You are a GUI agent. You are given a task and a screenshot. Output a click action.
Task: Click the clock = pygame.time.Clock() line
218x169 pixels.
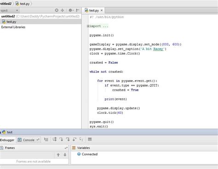pyautogui.click(x=115, y=53)
